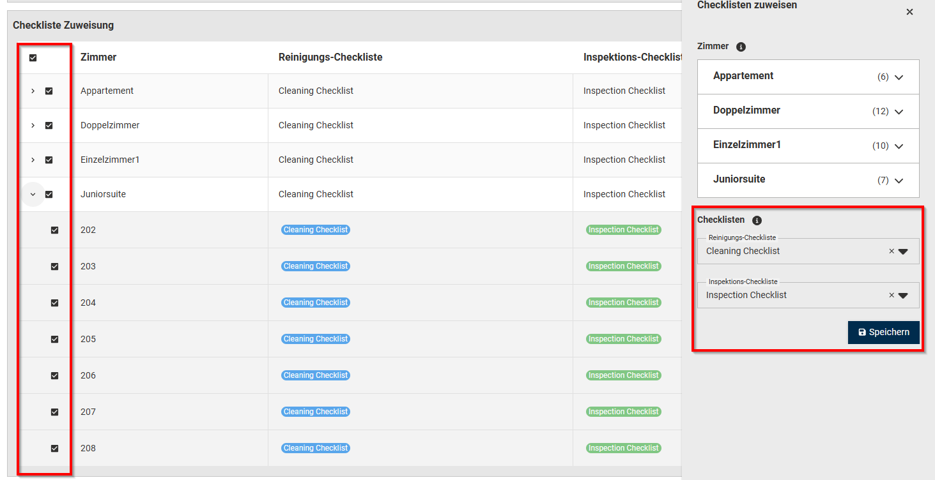
Task: Click the info icon next to Checklisten
Action: (757, 220)
